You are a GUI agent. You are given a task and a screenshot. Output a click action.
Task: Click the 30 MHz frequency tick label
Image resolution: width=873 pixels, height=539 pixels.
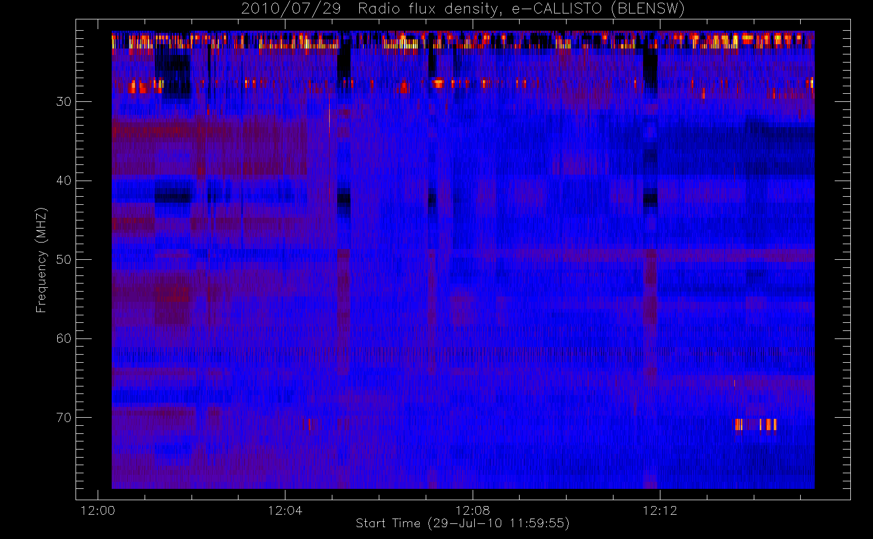pyautogui.click(x=64, y=102)
